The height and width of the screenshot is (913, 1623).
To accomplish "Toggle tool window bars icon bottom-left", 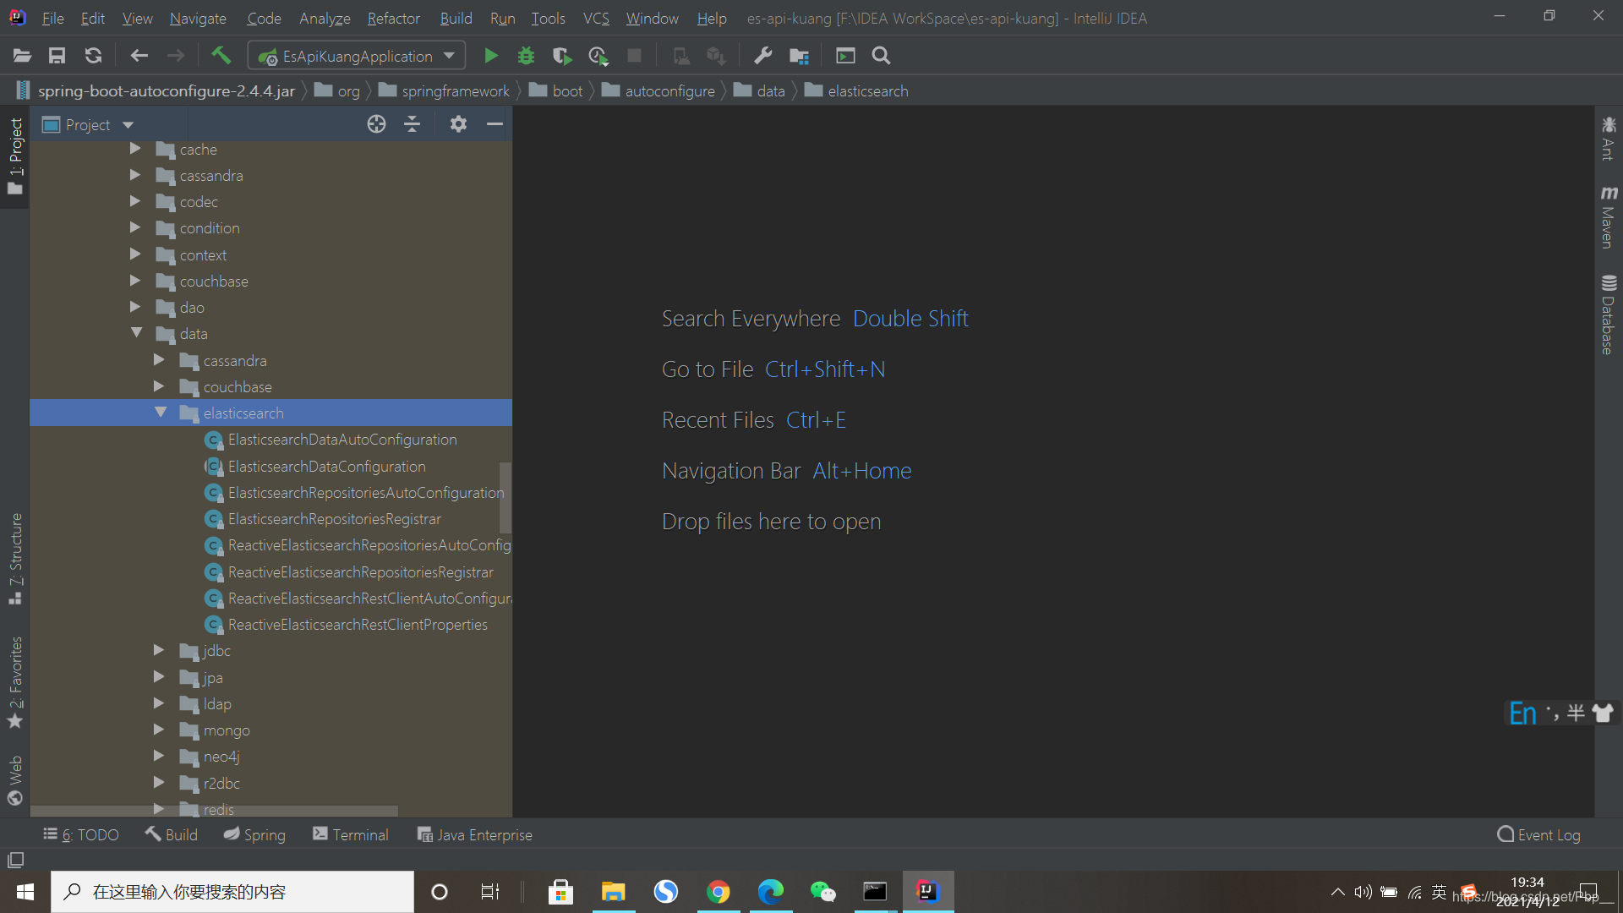I will coord(15,860).
